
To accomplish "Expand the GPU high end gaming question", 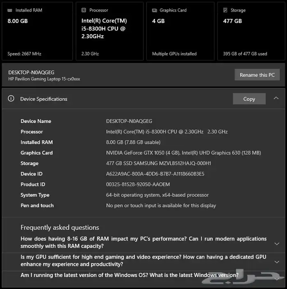I will (x=277, y=262).
